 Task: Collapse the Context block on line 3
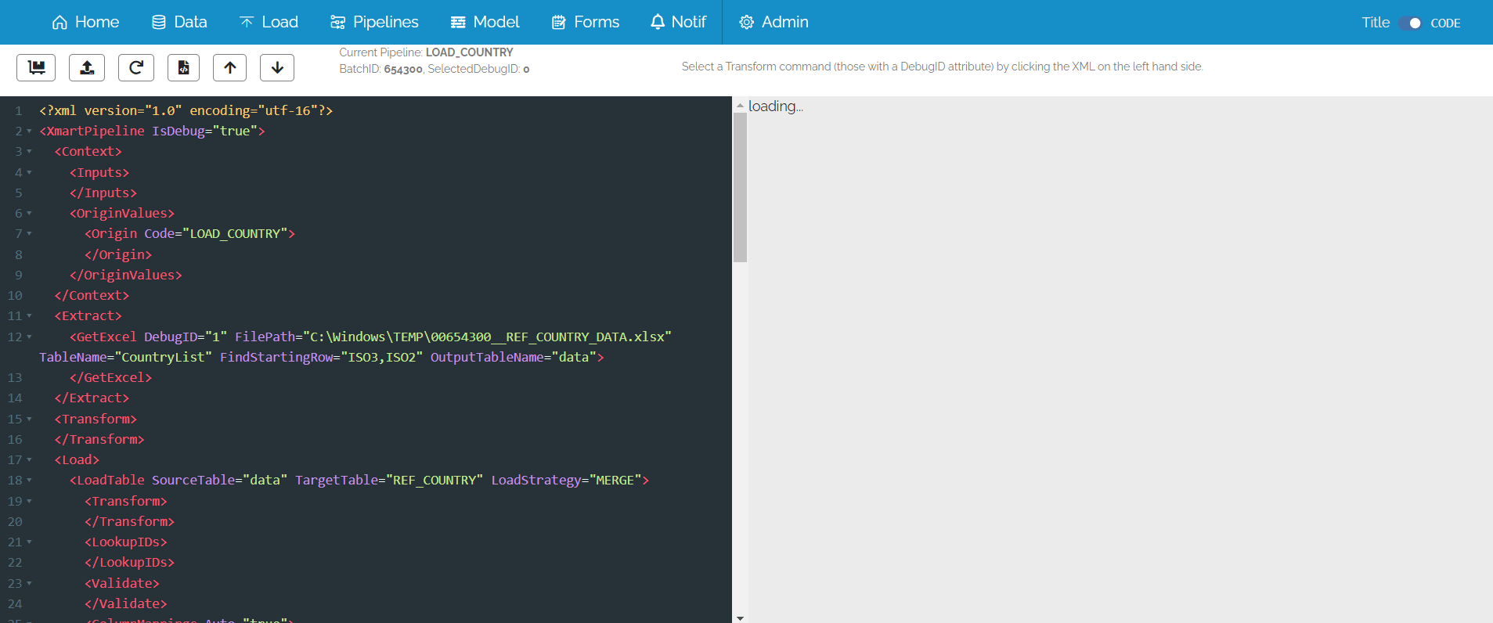(29, 152)
